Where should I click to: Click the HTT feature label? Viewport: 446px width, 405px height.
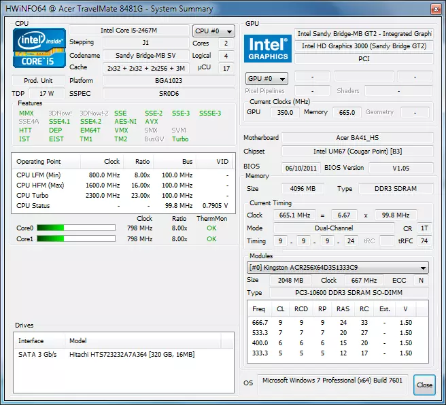25,130
